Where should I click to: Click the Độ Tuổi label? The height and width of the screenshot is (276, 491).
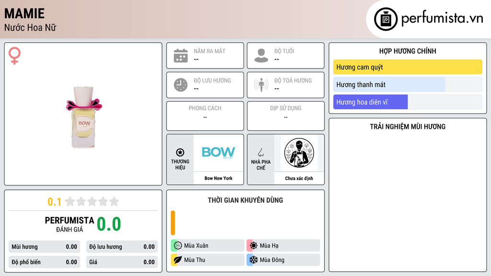pyautogui.click(x=284, y=51)
